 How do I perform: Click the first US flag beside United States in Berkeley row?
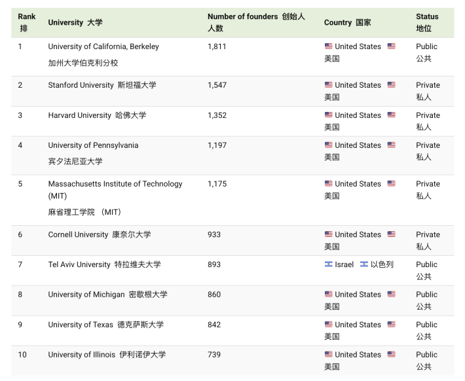click(x=328, y=46)
